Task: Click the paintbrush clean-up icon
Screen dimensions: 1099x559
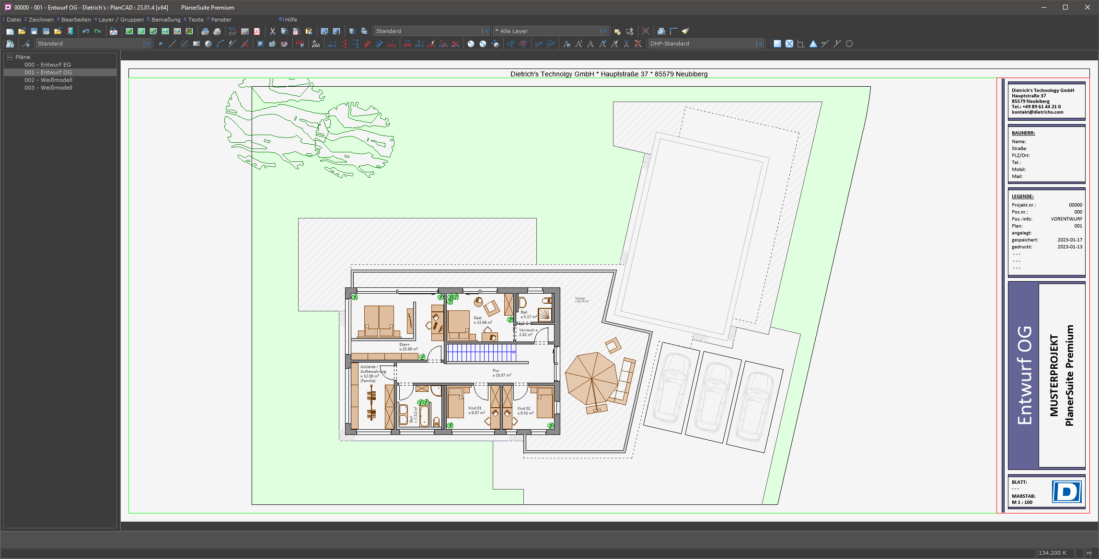Action: (685, 32)
